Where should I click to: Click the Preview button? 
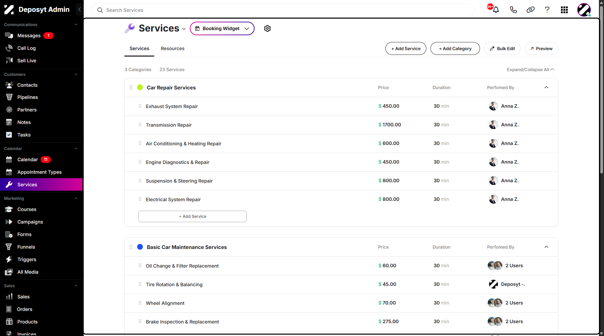tap(541, 48)
